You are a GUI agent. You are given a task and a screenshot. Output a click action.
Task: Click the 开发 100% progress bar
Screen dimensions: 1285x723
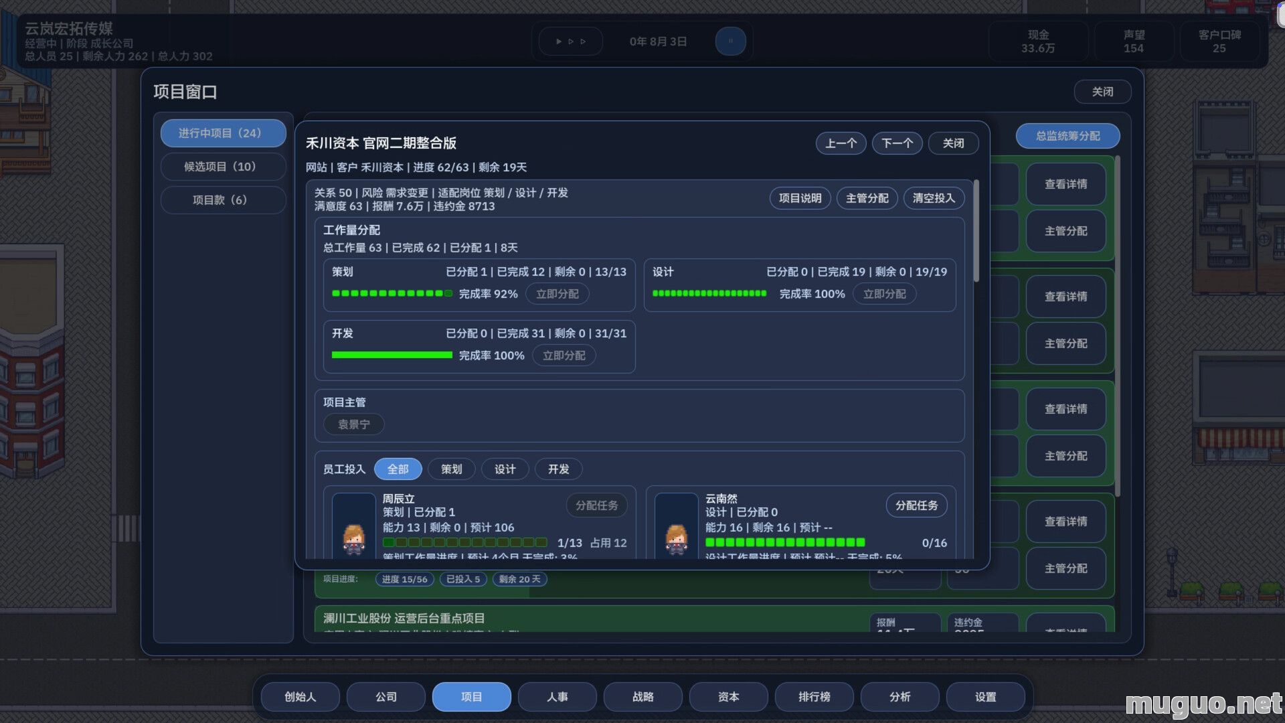(x=392, y=355)
